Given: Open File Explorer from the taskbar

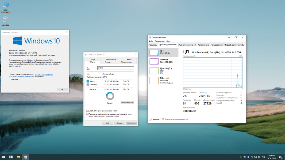Looking at the screenshot, I should (x=18, y=157).
